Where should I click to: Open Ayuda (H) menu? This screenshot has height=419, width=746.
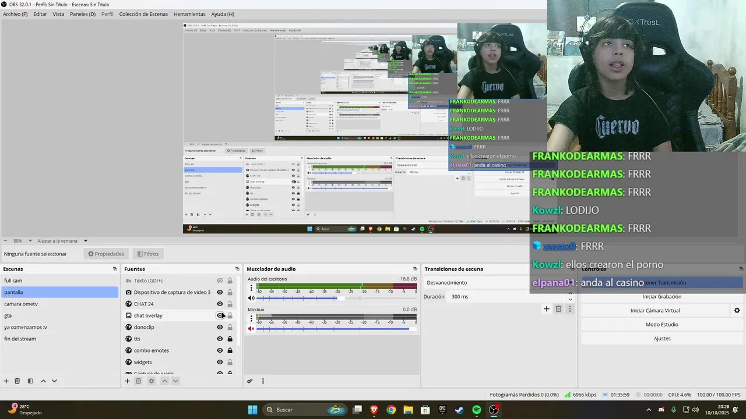(x=223, y=14)
